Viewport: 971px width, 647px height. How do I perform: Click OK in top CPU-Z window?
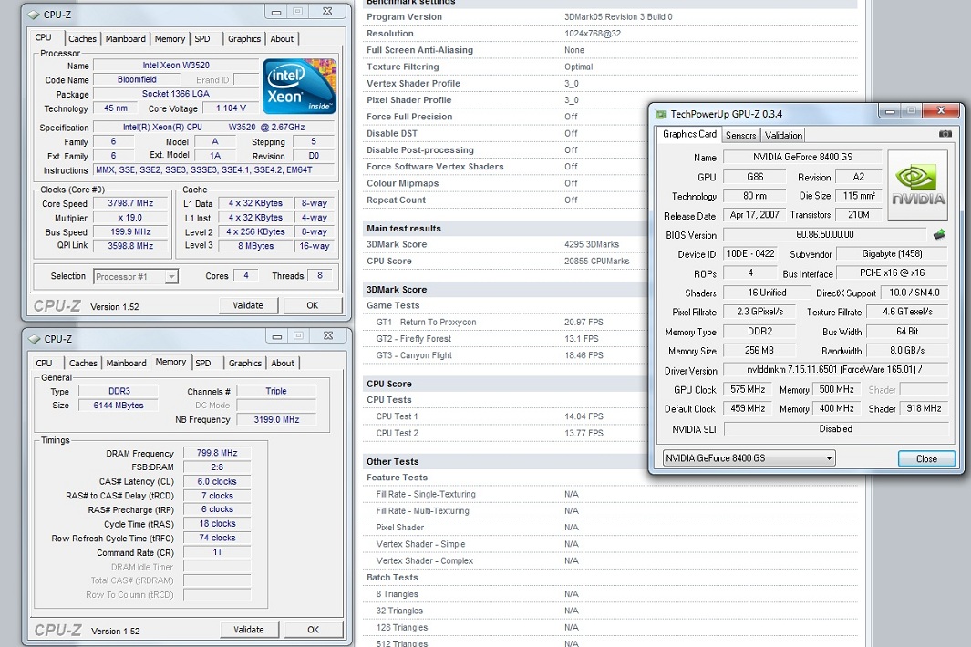click(312, 305)
